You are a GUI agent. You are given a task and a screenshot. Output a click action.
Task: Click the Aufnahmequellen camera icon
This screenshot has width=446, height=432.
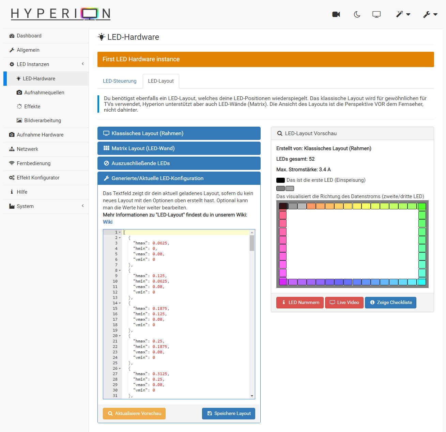tap(19, 93)
